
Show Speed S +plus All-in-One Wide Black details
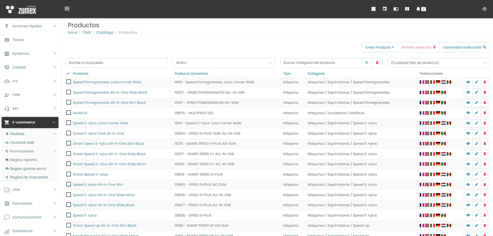[x=468, y=205]
